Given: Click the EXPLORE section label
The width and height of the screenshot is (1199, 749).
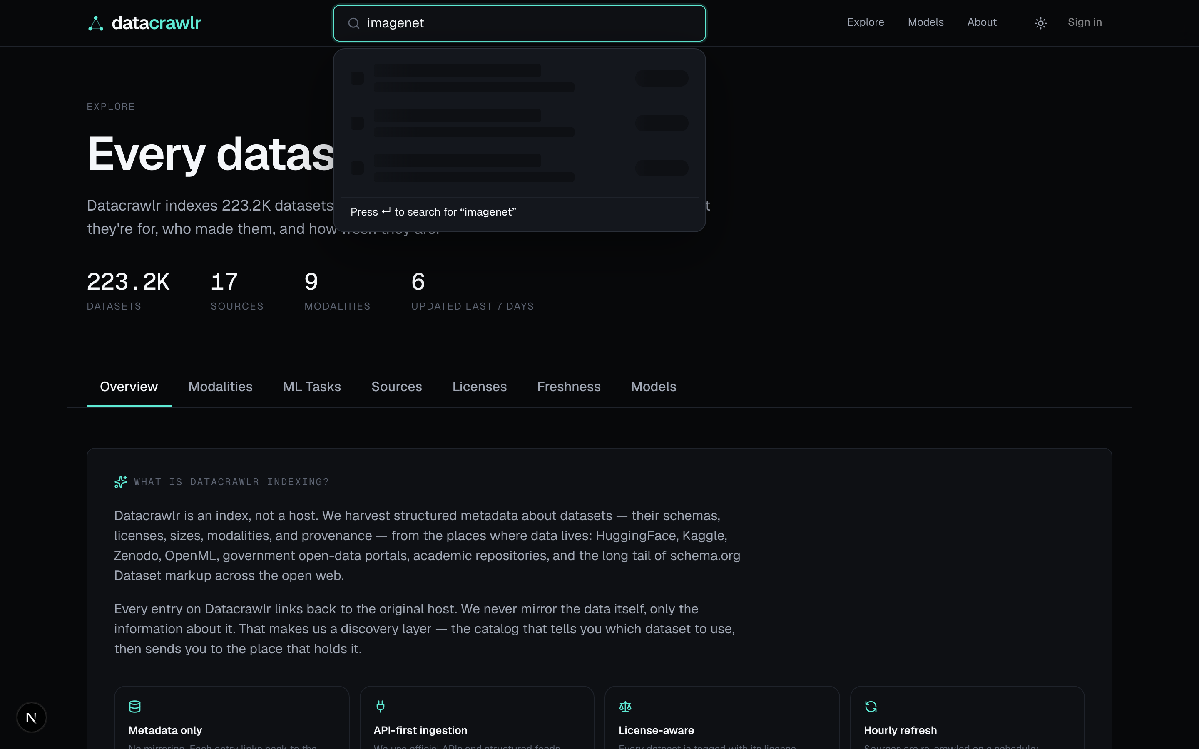Looking at the screenshot, I should coord(111,107).
